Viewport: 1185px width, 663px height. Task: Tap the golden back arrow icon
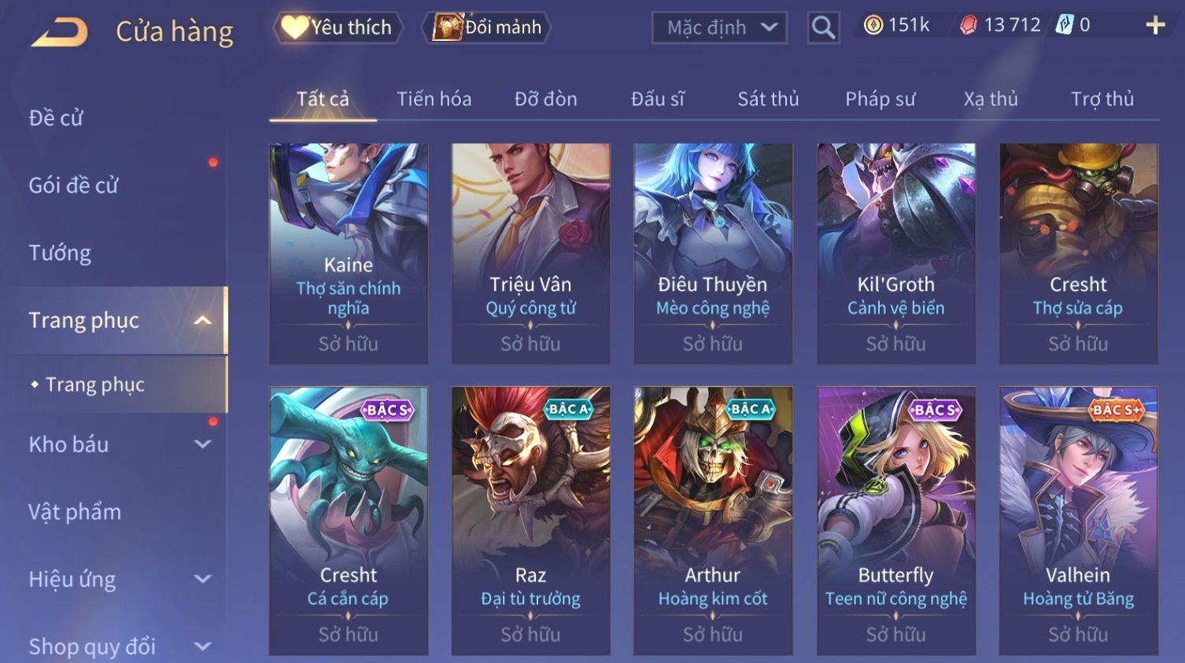pos(59,31)
